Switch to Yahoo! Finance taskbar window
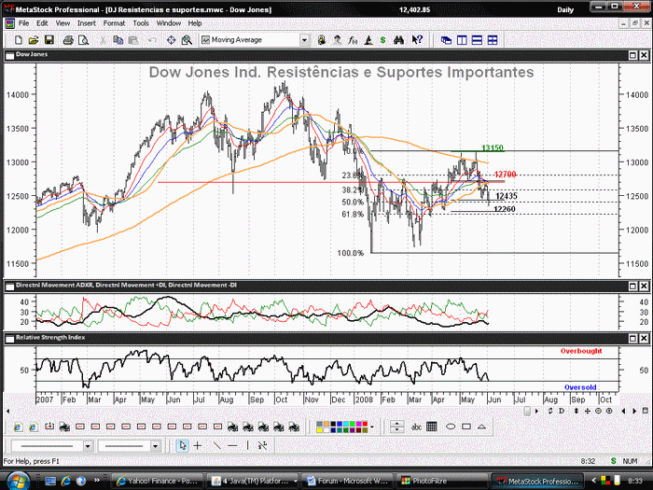This screenshot has height=490, width=653. (158, 482)
